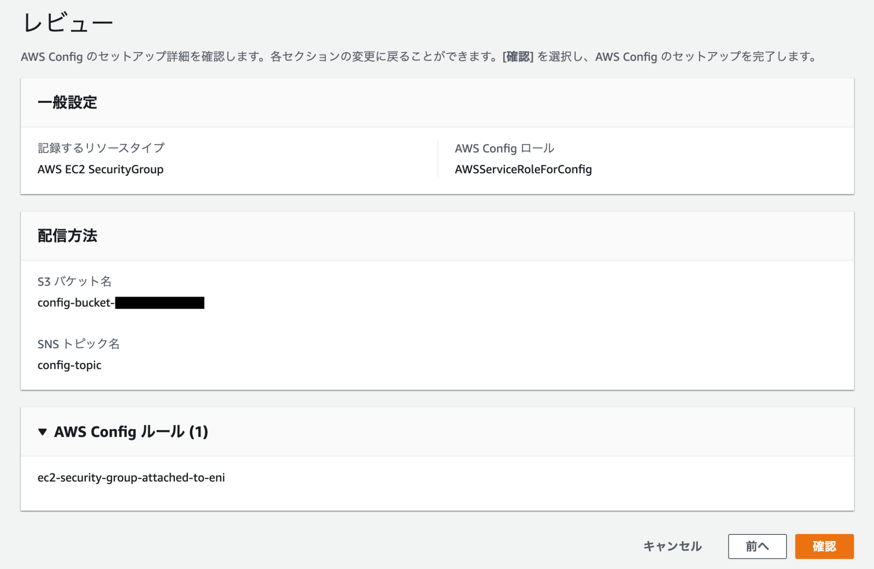Image resolution: width=874 pixels, height=569 pixels.
Task: Click the キャンセル link
Action: click(672, 546)
